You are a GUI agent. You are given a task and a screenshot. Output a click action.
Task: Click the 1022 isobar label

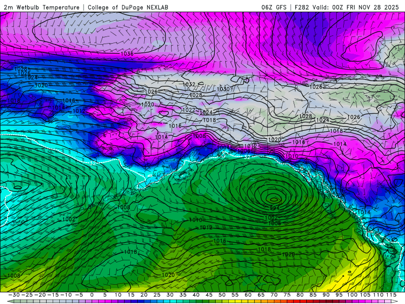(189, 110)
